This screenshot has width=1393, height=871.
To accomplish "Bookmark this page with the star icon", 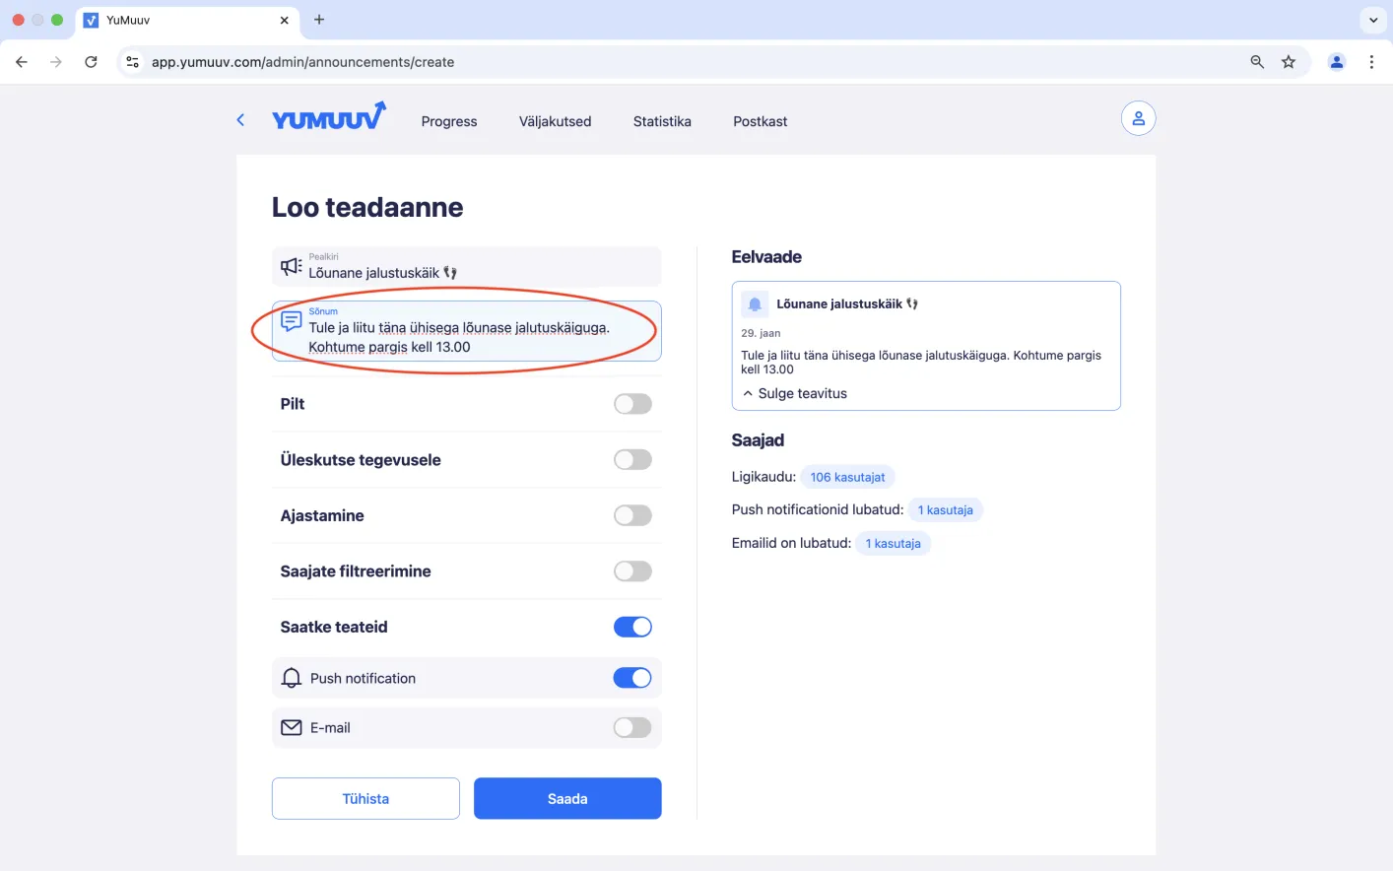I will 1289,62.
